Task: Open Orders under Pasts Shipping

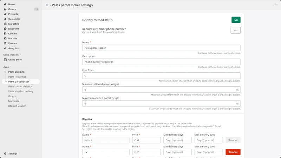Action: pos(12,96)
